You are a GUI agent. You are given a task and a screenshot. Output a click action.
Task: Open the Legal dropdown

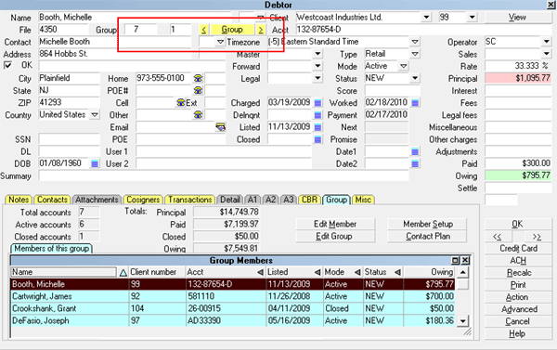coord(317,78)
